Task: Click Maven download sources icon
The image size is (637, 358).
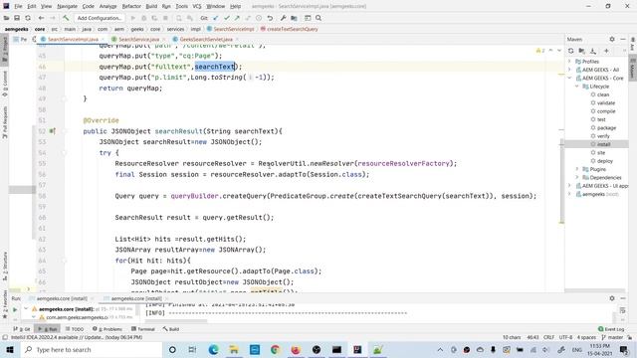Action: 593,51
